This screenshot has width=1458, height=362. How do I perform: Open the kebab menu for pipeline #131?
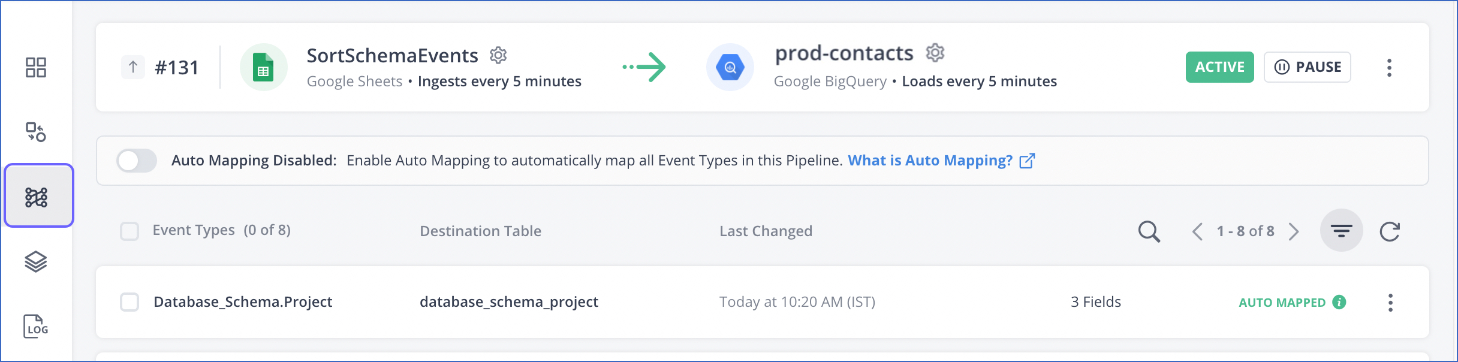tap(1390, 67)
